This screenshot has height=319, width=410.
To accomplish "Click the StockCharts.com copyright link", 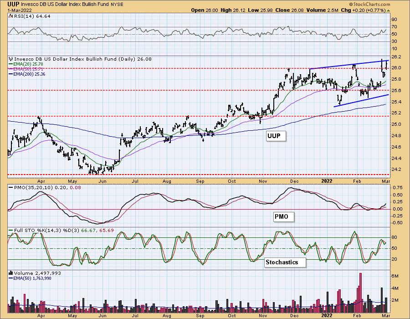I will (x=369, y=4).
